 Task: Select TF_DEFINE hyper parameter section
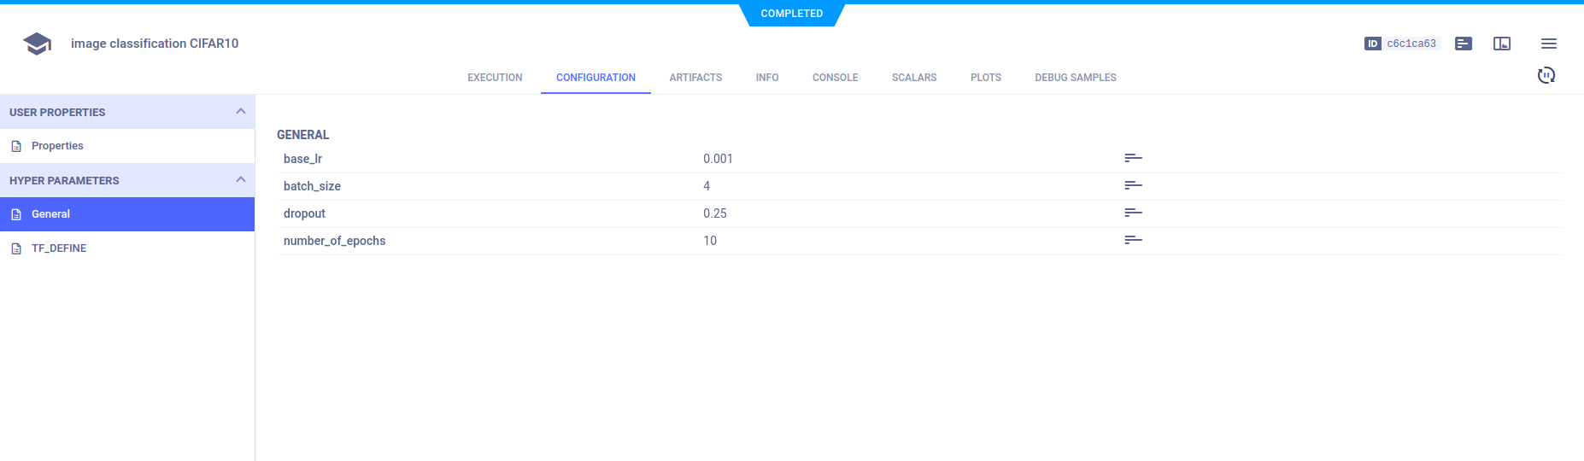coord(59,248)
